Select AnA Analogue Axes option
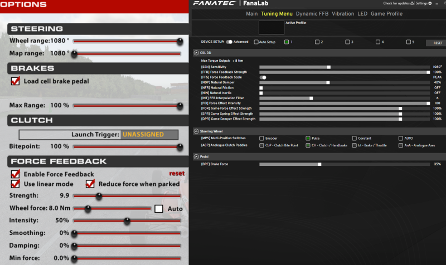This screenshot has width=446, height=265. [400, 145]
